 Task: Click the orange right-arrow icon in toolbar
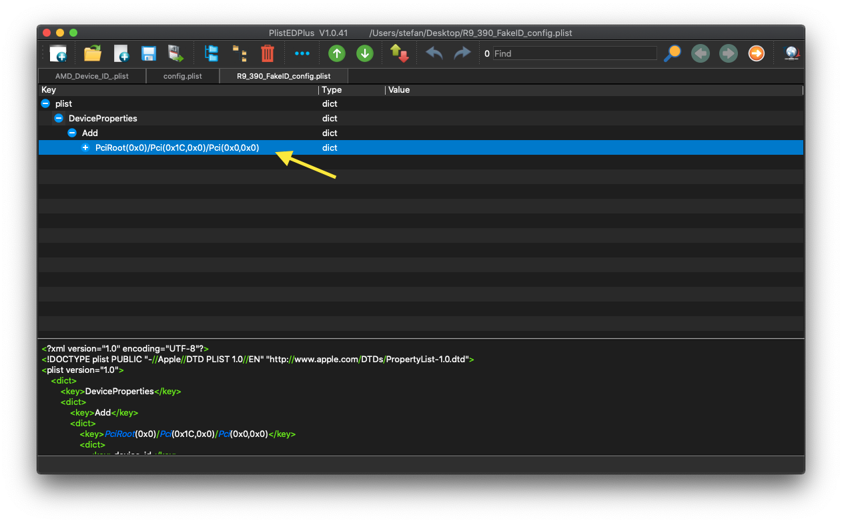pyautogui.click(x=756, y=53)
